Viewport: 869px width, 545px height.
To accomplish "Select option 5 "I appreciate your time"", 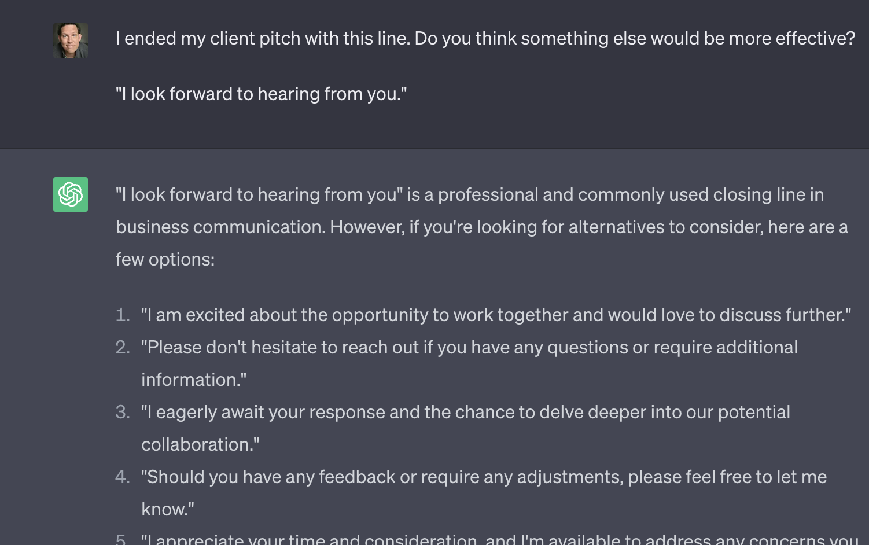I will (500, 539).
